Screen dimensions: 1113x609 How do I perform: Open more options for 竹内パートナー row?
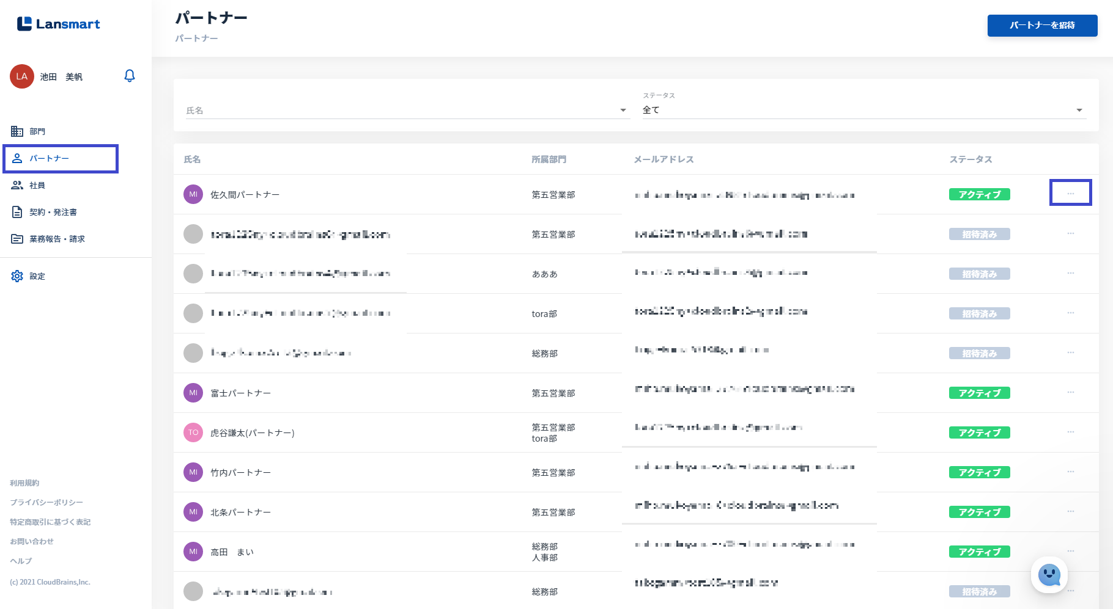(x=1071, y=472)
